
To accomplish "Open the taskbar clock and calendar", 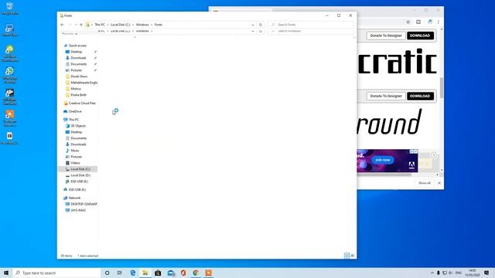I will (473, 273).
